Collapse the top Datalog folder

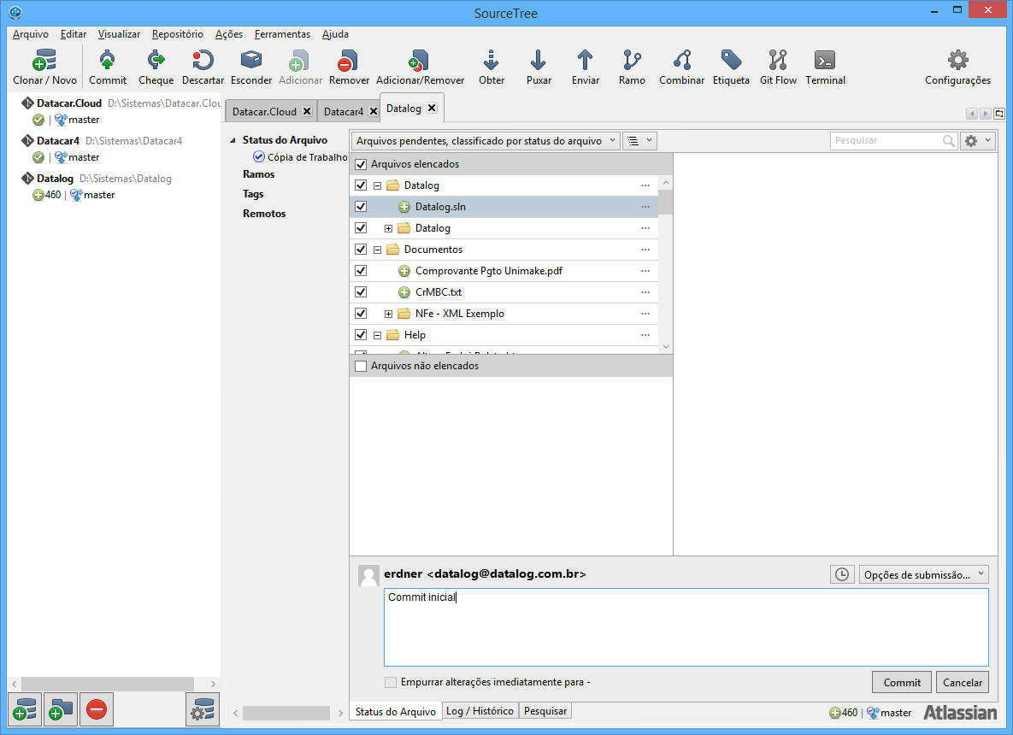click(x=377, y=185)
